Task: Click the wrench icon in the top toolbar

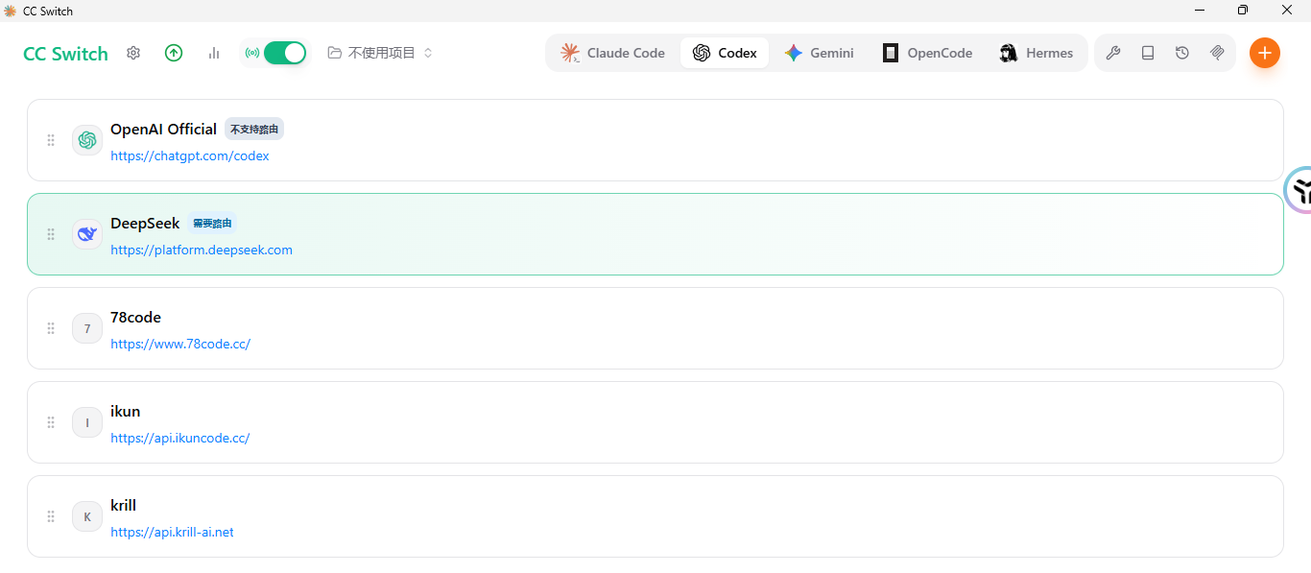Action: pos(1113,53)
